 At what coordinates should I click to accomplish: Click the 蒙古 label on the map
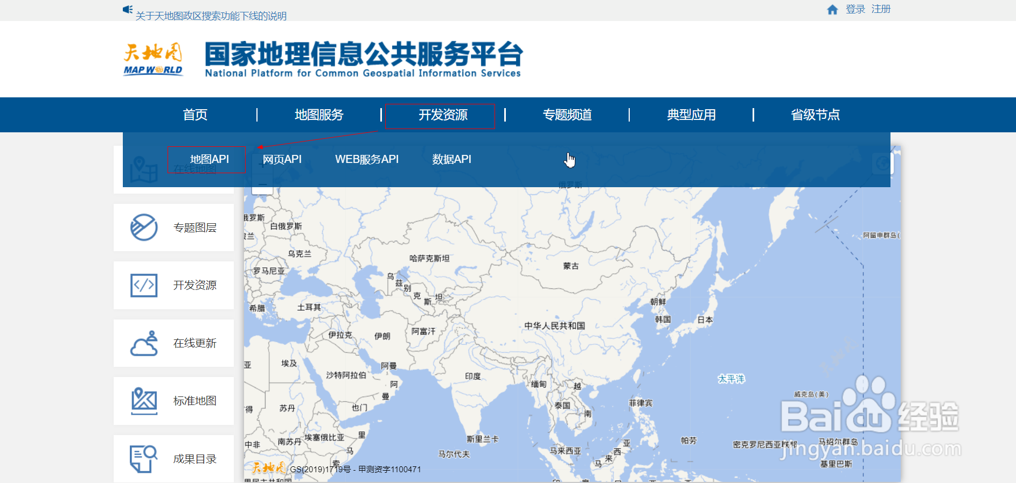[x=570, y=266]
